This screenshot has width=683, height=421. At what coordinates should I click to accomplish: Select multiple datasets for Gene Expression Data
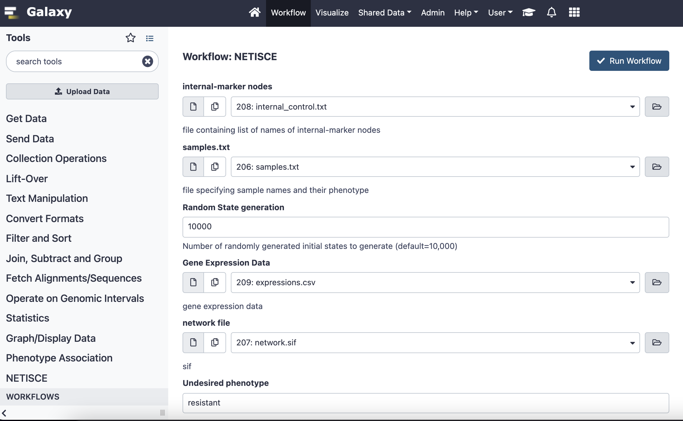(x=215, y=282)
